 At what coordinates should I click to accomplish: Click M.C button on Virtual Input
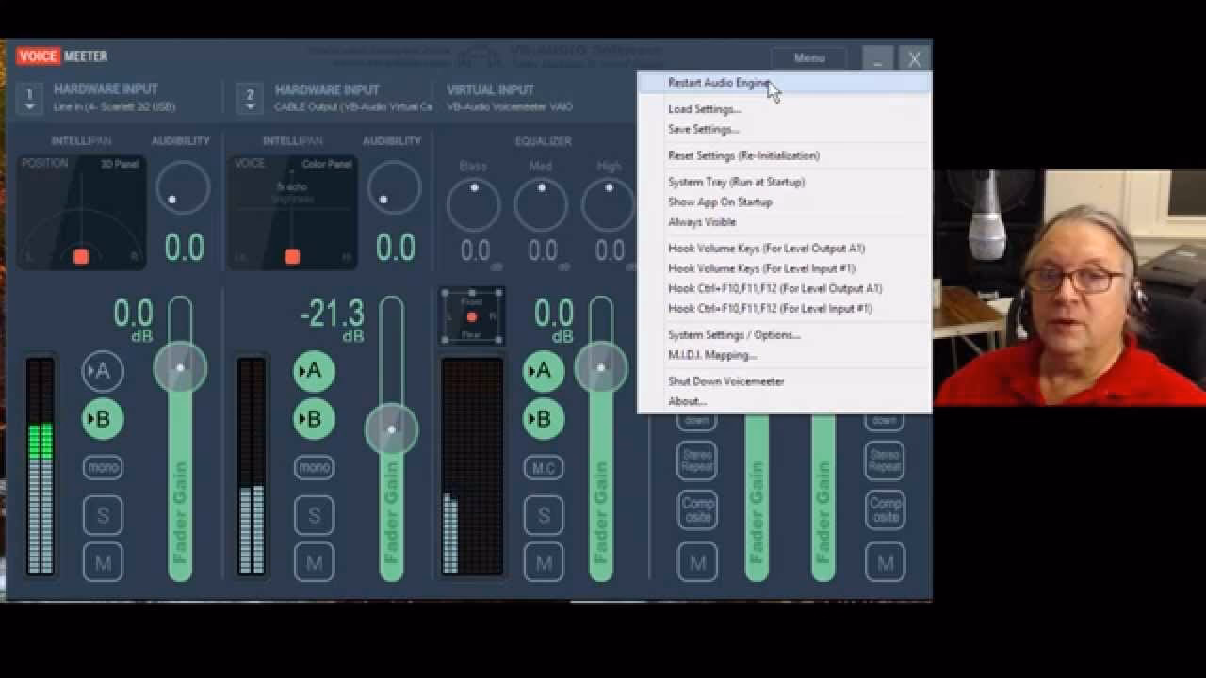(544, 468)
